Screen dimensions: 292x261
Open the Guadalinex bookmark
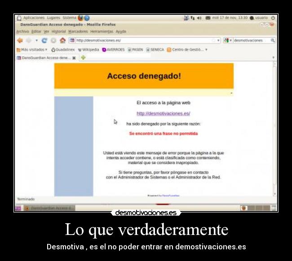(63, 50)
